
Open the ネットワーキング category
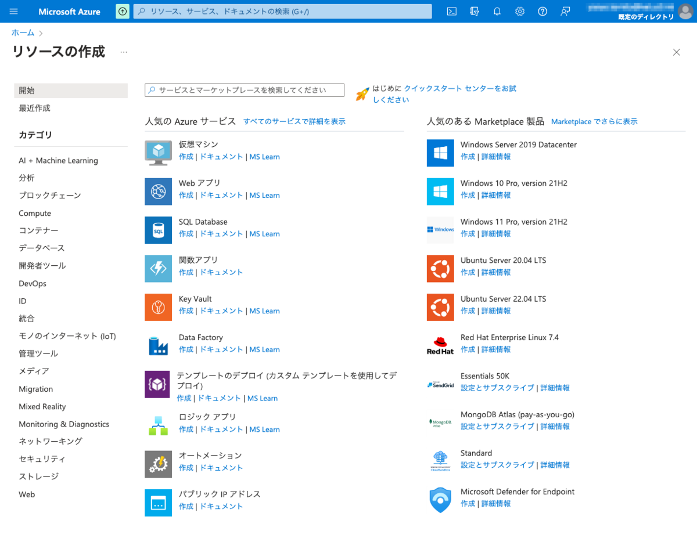tap(51, 441)
